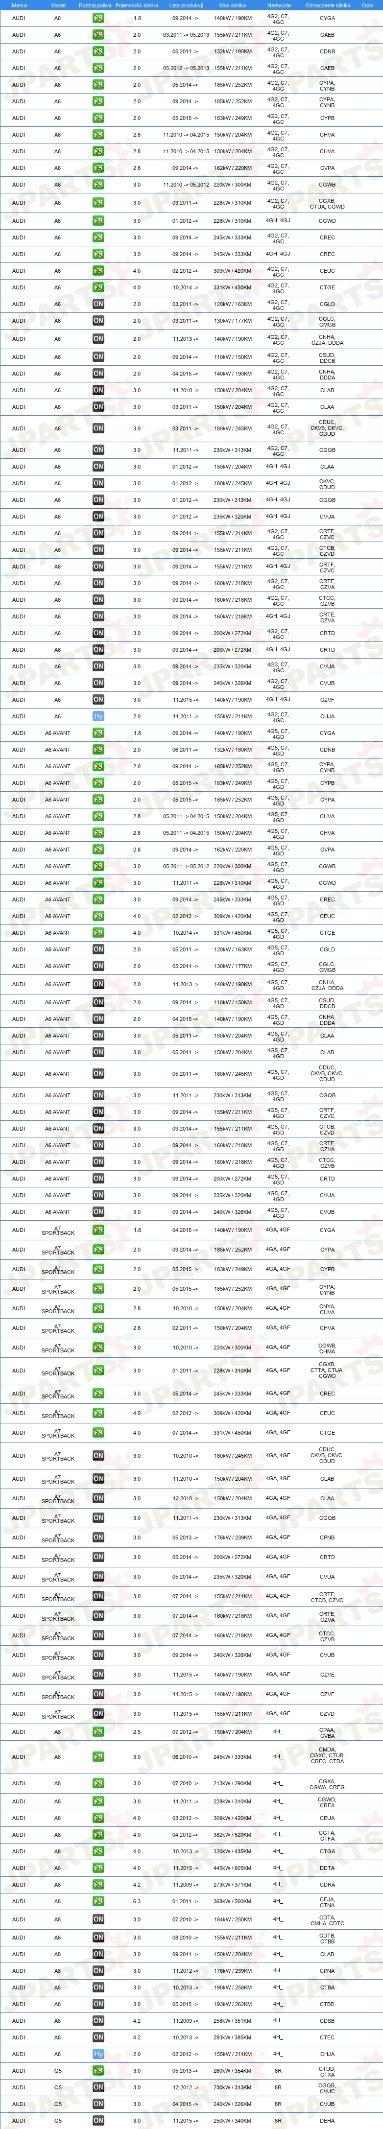Click diesel ON icon in A8 CPNA row

click(98, 1970)
